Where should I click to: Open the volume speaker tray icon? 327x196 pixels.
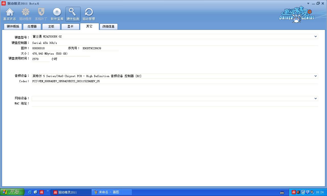coord(298,192)
